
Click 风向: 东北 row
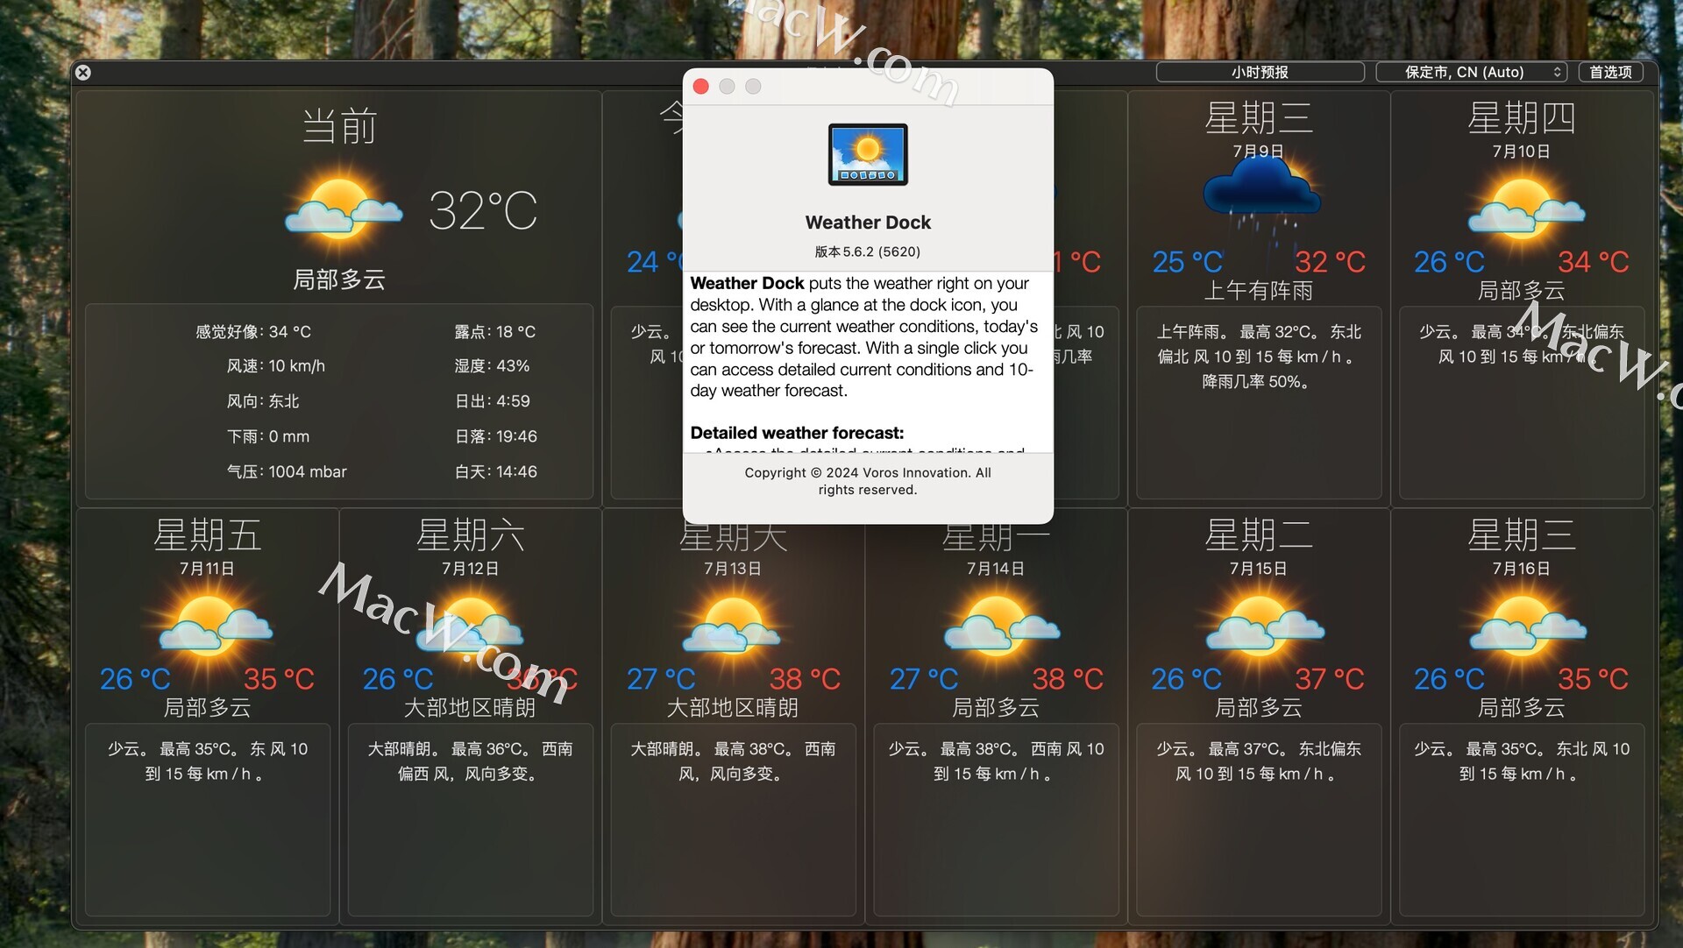[x=263, y=400]
